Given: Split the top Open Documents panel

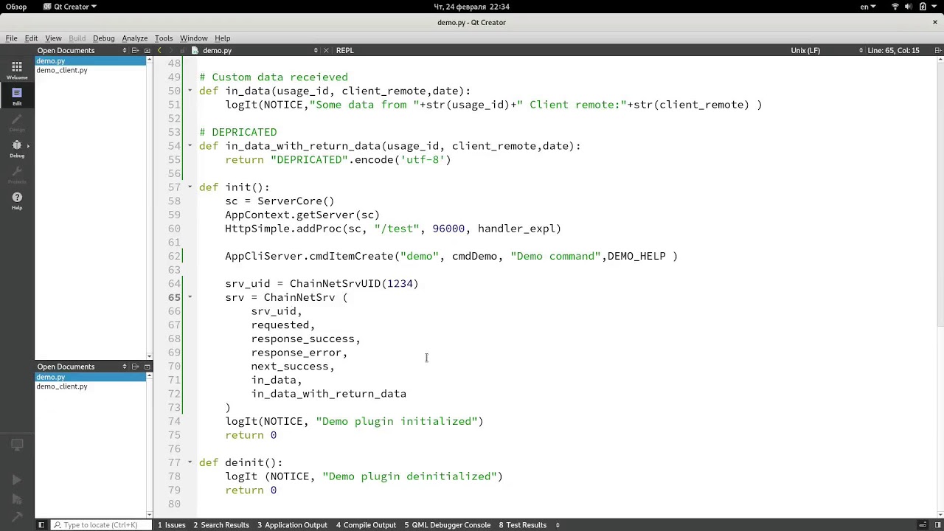Looking at the screenshot, I should (x=136, y=50).
